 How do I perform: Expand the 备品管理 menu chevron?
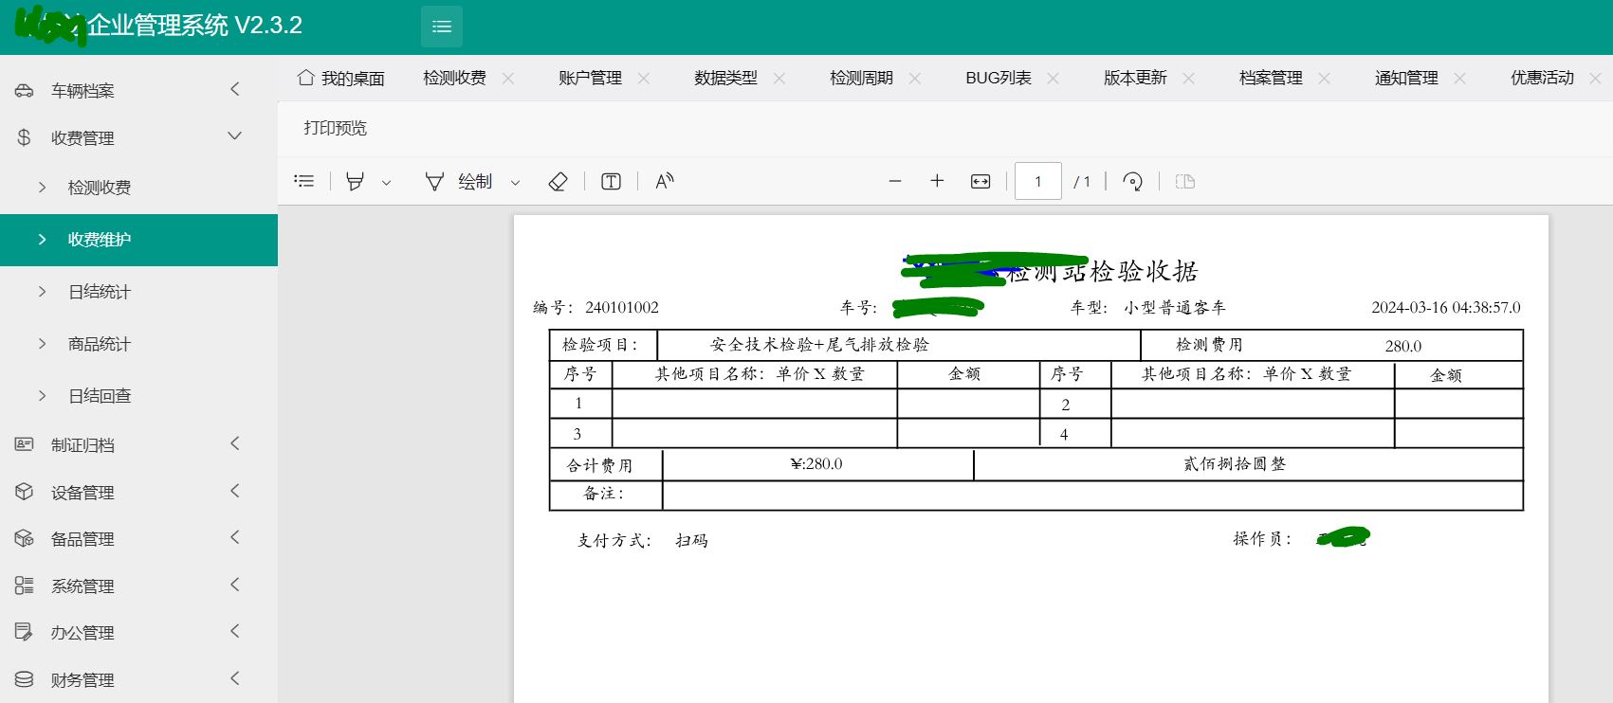(235, 537)
